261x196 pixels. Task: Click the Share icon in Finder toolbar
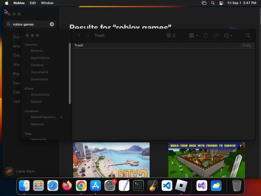(x=206, y=35)
